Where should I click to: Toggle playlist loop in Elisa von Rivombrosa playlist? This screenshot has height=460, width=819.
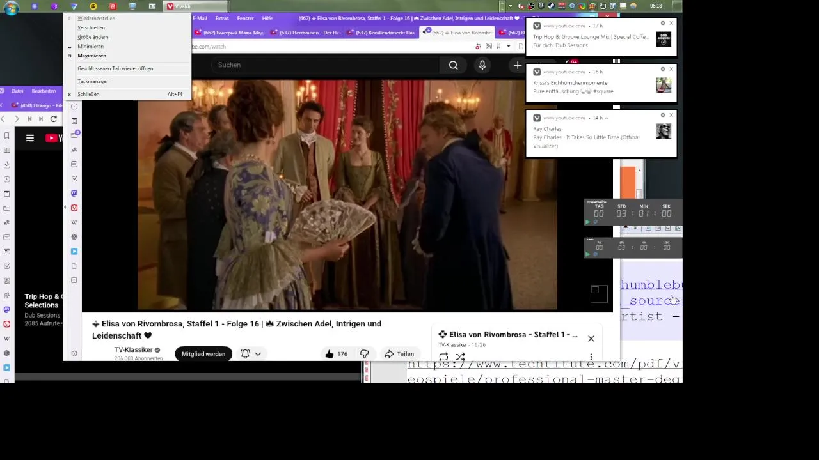[443, 356]
